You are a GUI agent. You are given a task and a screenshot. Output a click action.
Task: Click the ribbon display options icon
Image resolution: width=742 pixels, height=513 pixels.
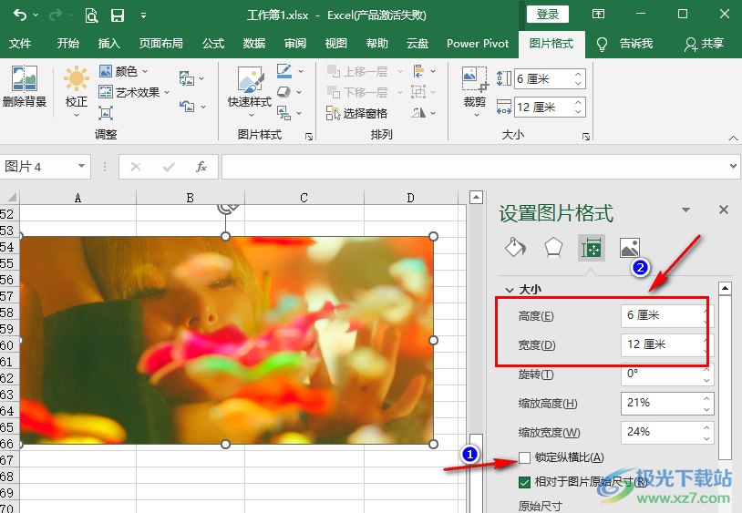[598, 15]
